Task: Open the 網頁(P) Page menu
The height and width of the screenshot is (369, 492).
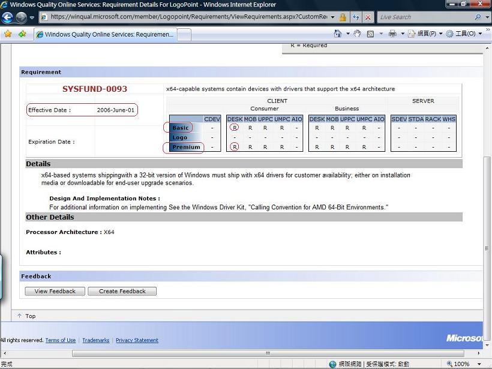Action: click(425, 34)
